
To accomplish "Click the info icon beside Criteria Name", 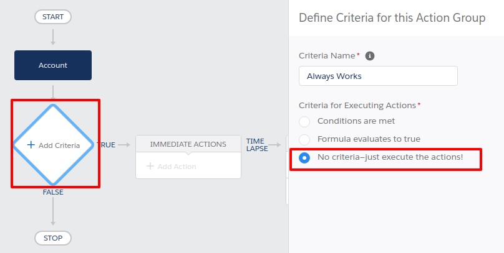I will pos(370,56).
